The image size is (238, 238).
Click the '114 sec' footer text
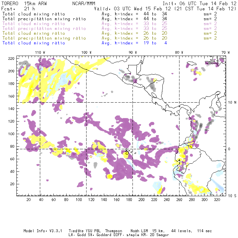[x=204, y=231]
